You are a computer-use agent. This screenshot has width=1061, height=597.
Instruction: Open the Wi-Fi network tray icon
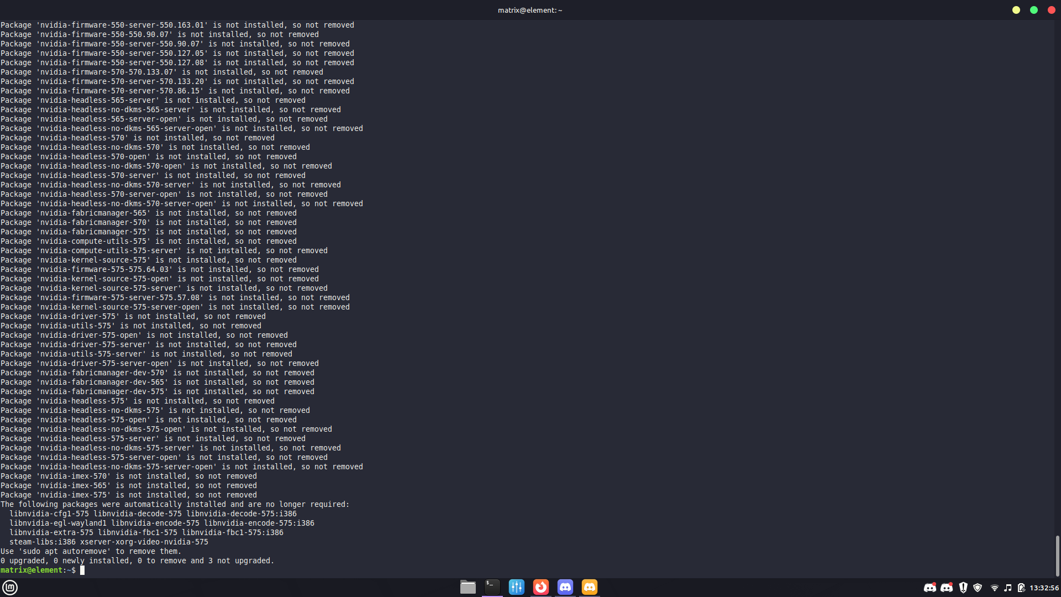coord(995,588)
